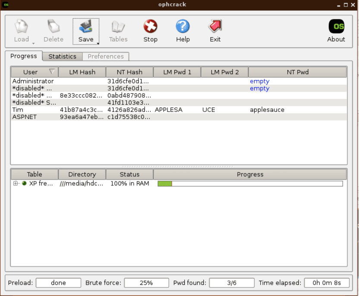
Task: Click the Save disk icon
Action: click(x=85, y=27)
